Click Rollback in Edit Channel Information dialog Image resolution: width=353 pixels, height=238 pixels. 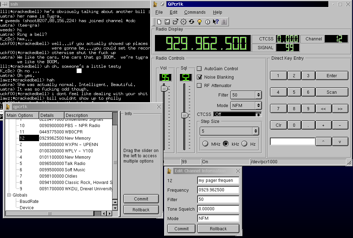218,229
